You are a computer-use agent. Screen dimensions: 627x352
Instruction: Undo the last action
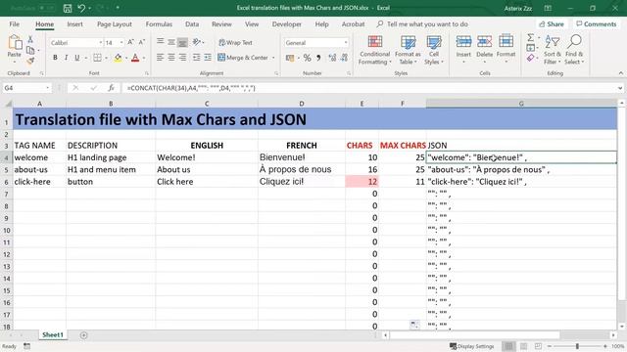tap(81, 8)
